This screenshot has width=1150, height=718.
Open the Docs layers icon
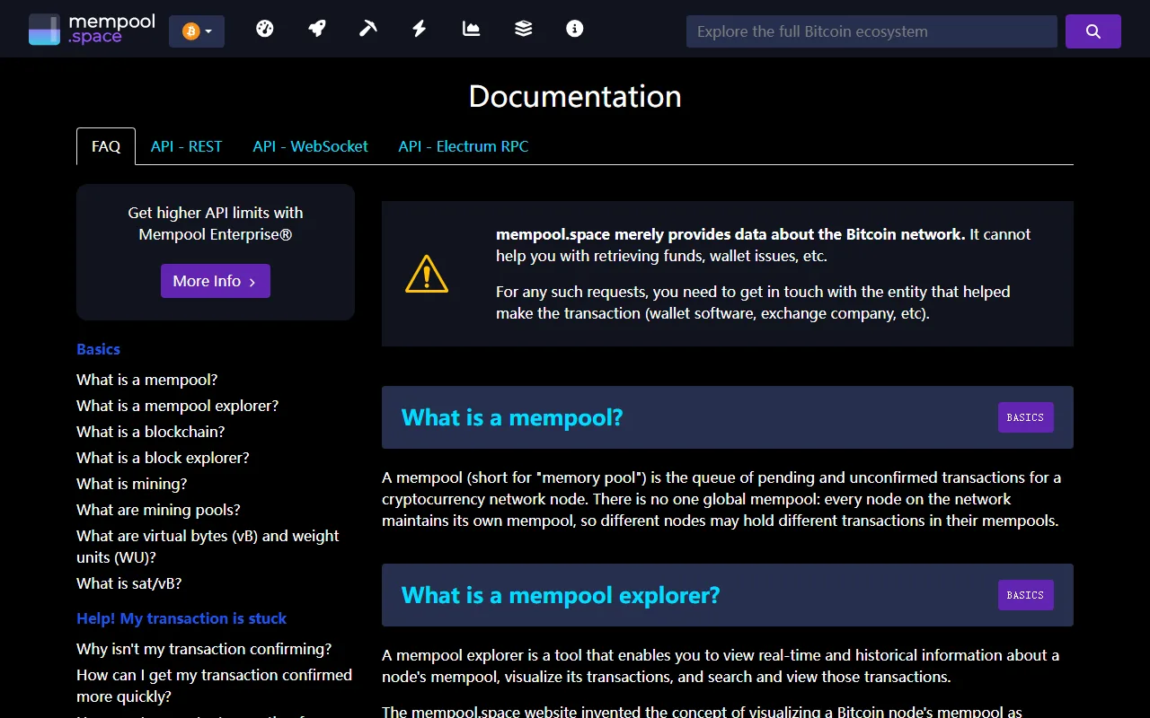tap(523, 29)
